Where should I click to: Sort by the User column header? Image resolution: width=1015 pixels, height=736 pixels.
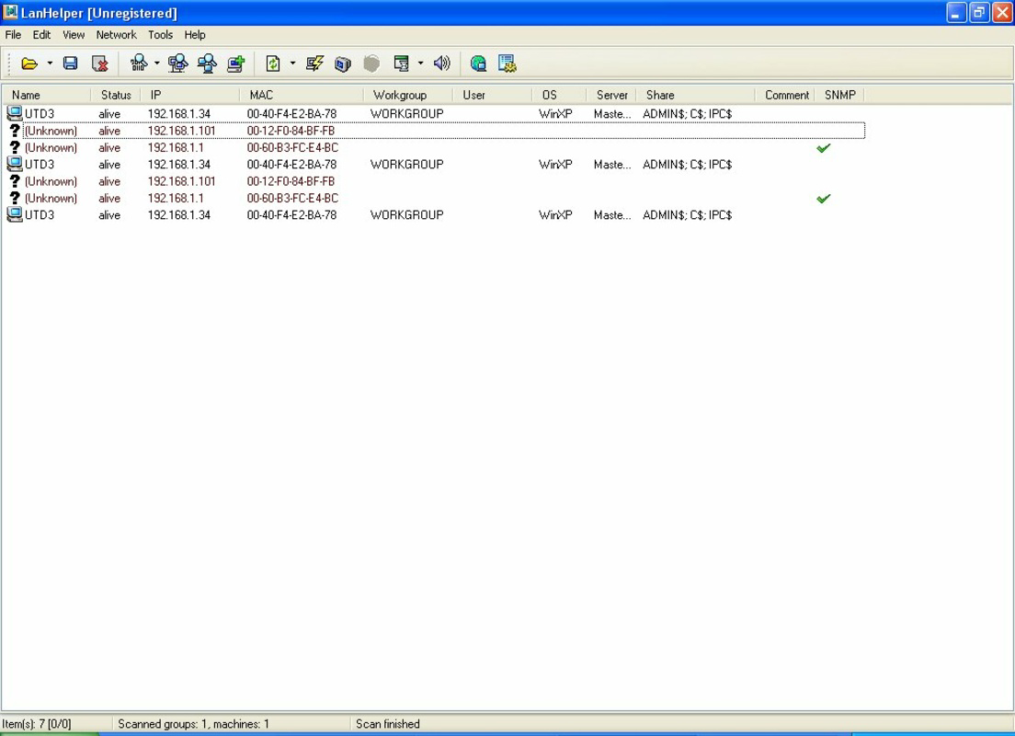492,96
